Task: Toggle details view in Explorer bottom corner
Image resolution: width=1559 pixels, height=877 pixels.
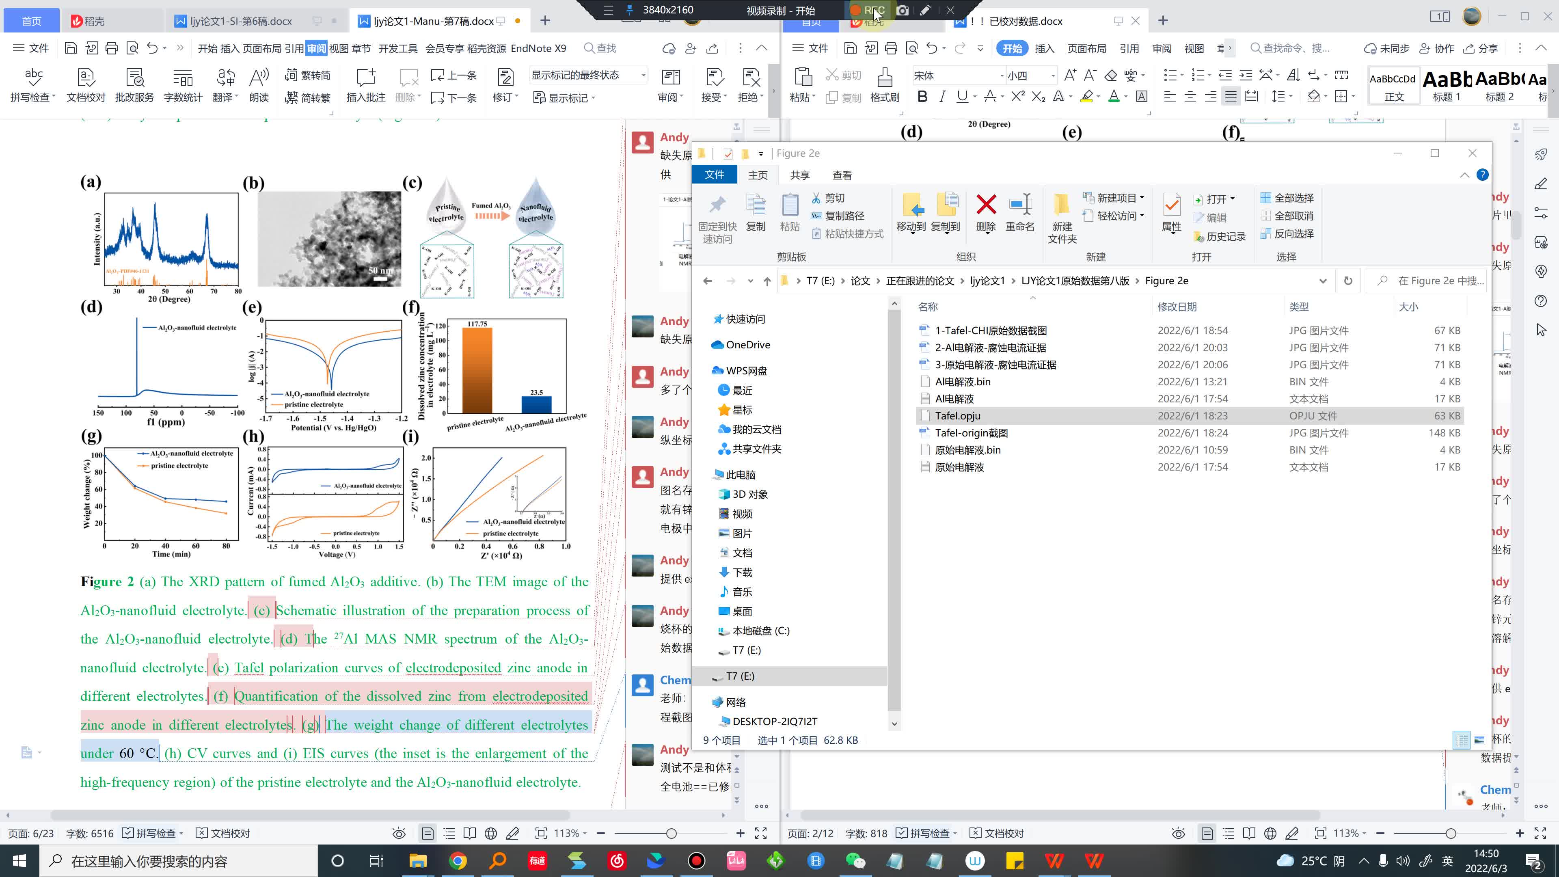Action: point(1462,740)
